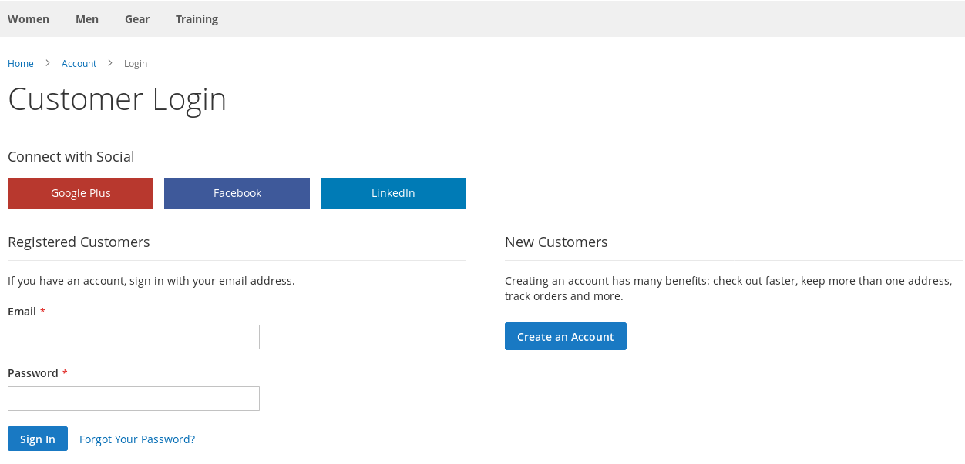965x464 pixels.
Task: Sign in with Google Plus
Action: point(80,193)
